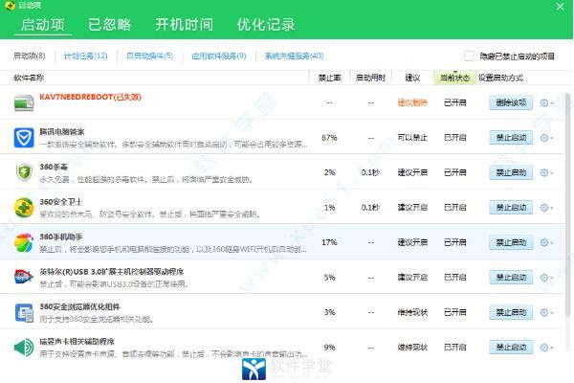Screen dimensions: 574x383
Task: Click the 360 logo in title bar
Action: pos(10,5)
